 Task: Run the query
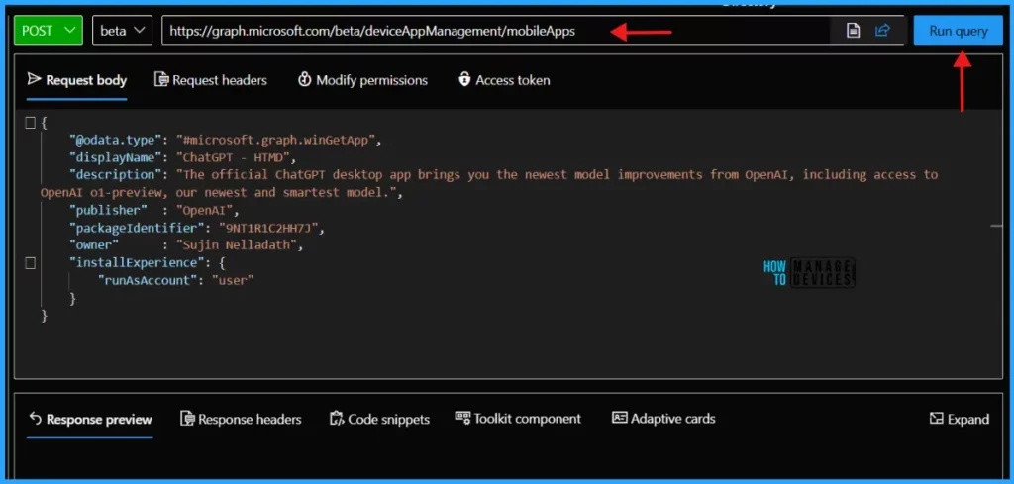[959, 31]
